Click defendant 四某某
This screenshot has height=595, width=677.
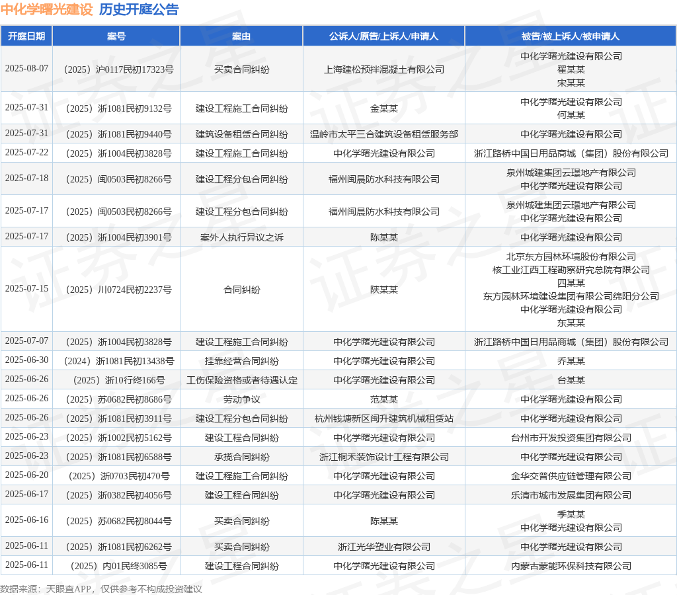tap(571, 283)
